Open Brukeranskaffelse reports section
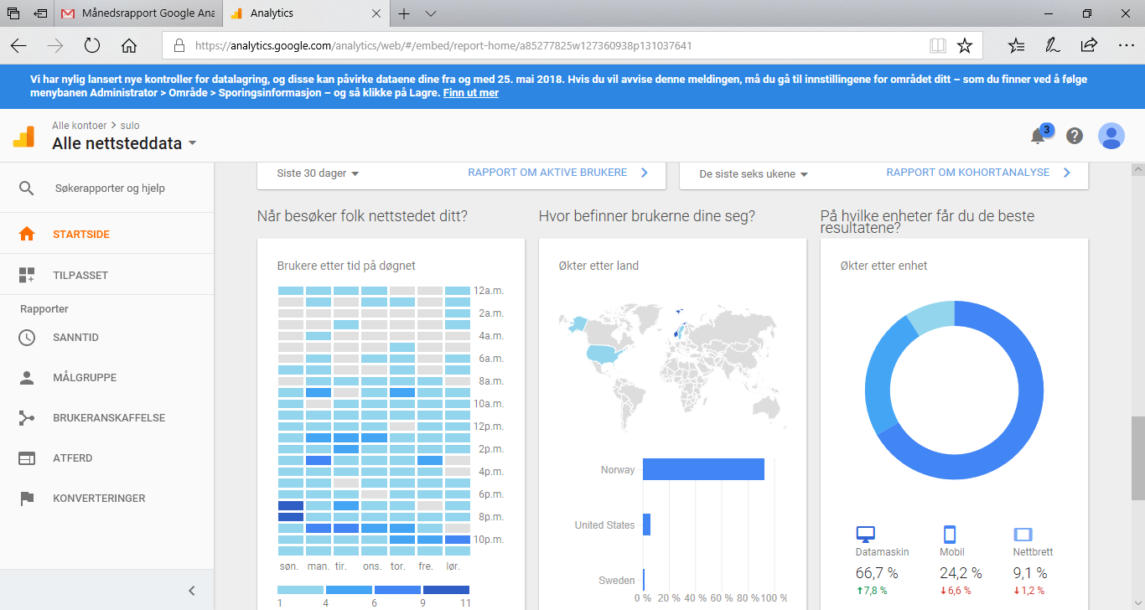Viewport: 1145px width, 610px height. (x=106, y=418)
